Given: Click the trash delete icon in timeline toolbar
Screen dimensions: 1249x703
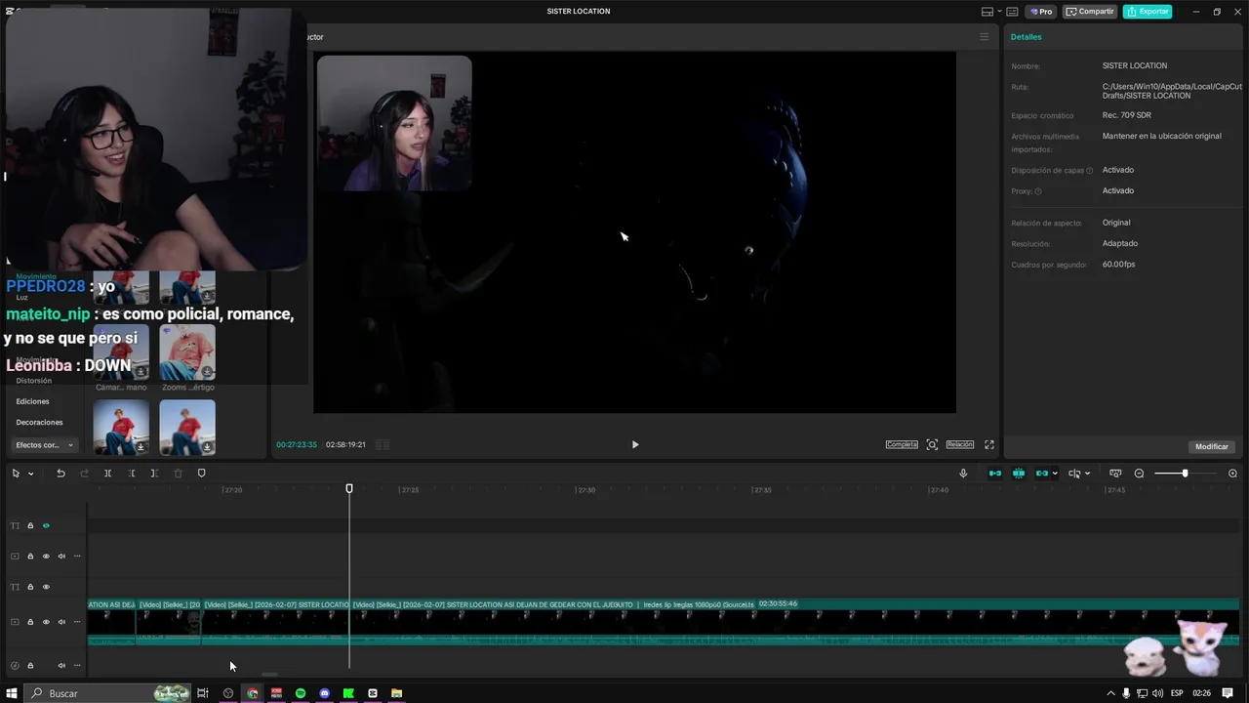Looking at the screenshot, I should (x=178, y=474).
